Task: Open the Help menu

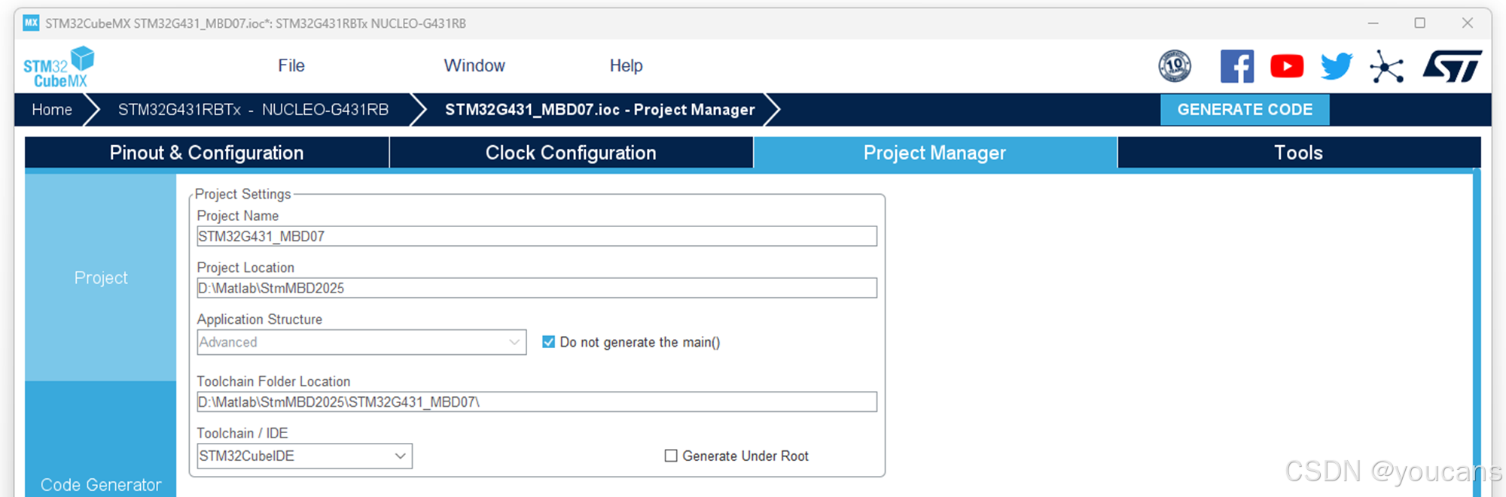Action: tap(626, 65)
